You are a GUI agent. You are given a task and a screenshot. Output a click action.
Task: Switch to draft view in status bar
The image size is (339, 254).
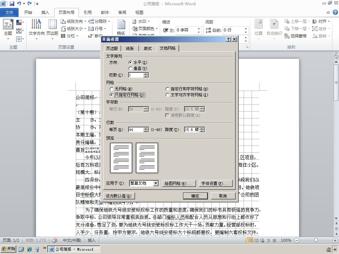[274, 240]
